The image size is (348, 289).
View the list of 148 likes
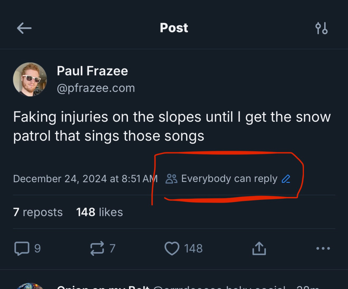pos(99,212)
